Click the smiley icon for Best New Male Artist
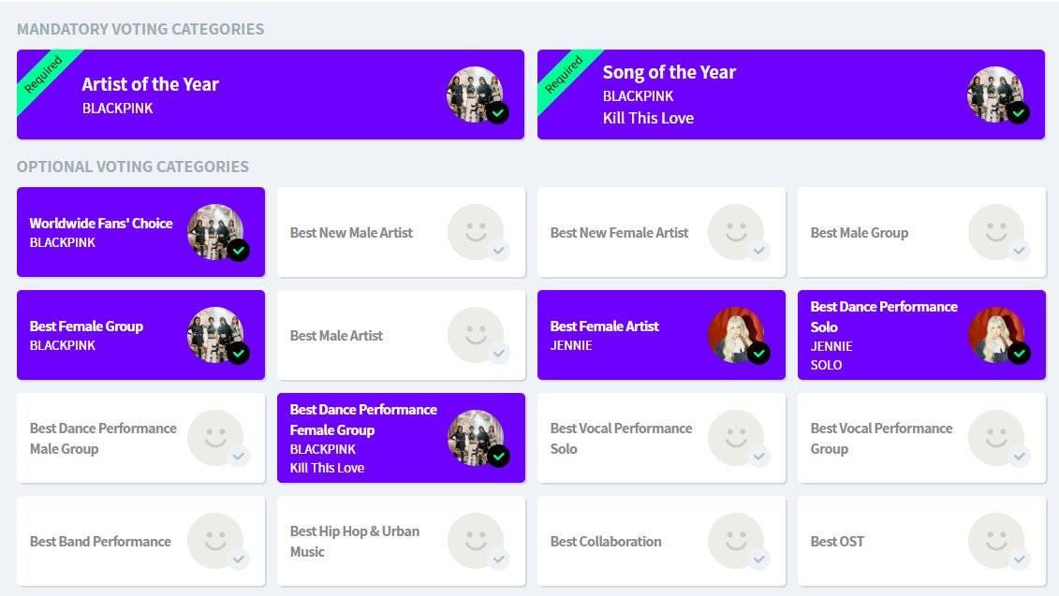1059x596 pixels. click(x=476, y=232)
